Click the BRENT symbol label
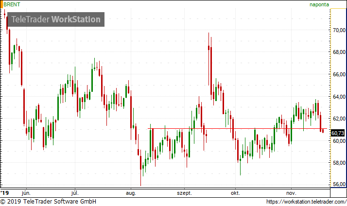347x206 pixels. (12, 4)
